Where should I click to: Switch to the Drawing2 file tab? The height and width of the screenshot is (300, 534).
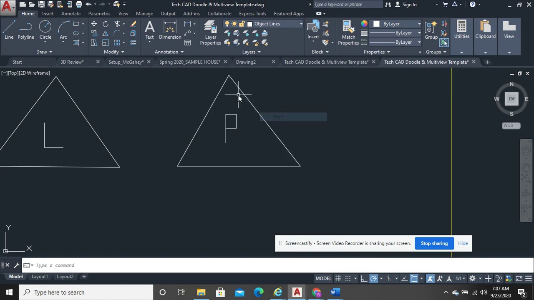click(246, 62)
